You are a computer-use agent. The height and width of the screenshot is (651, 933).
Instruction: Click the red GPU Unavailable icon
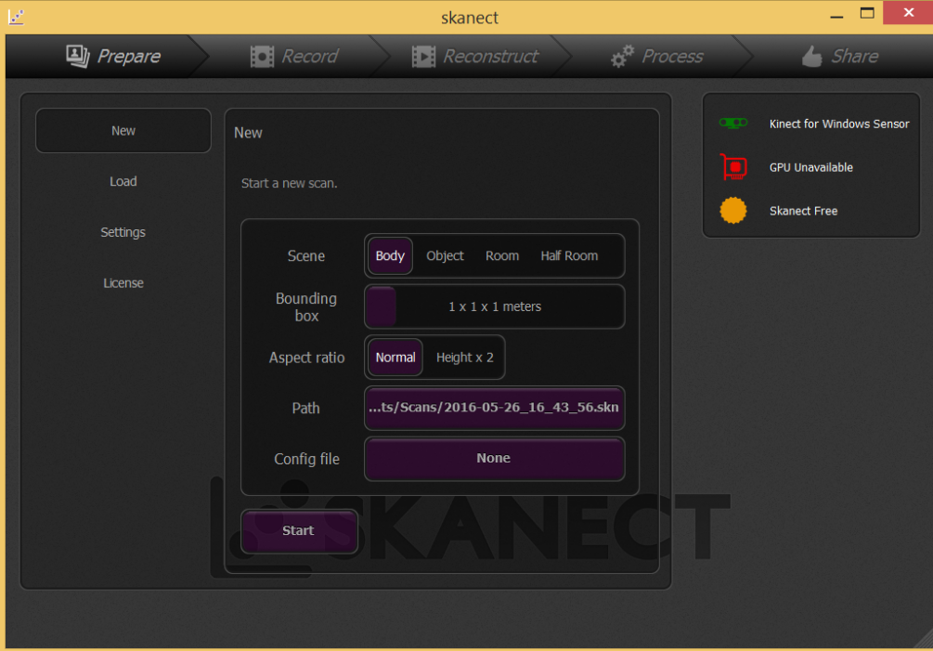pyautogui.click(x=733, y=167)
